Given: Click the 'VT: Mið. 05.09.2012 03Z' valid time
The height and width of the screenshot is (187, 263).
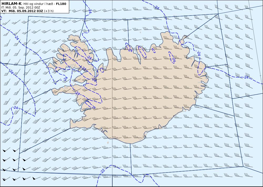Looking at the screenshot, I should point(22,11).
